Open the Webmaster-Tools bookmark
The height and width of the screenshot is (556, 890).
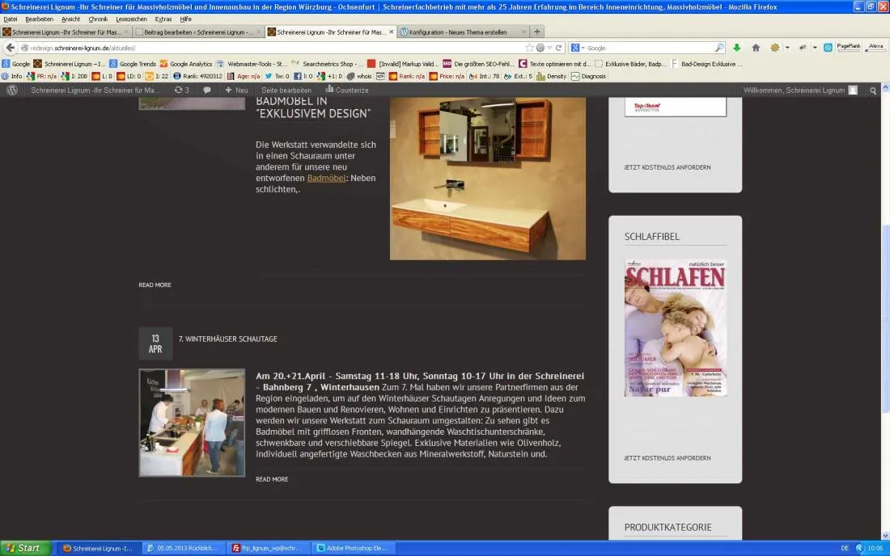coord(252,64)
